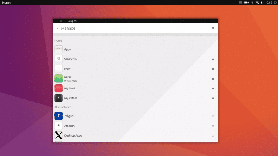Screen dimensions: 278x156
Task: Open the blue 7digital scope icon
Action: coord(58,116)
